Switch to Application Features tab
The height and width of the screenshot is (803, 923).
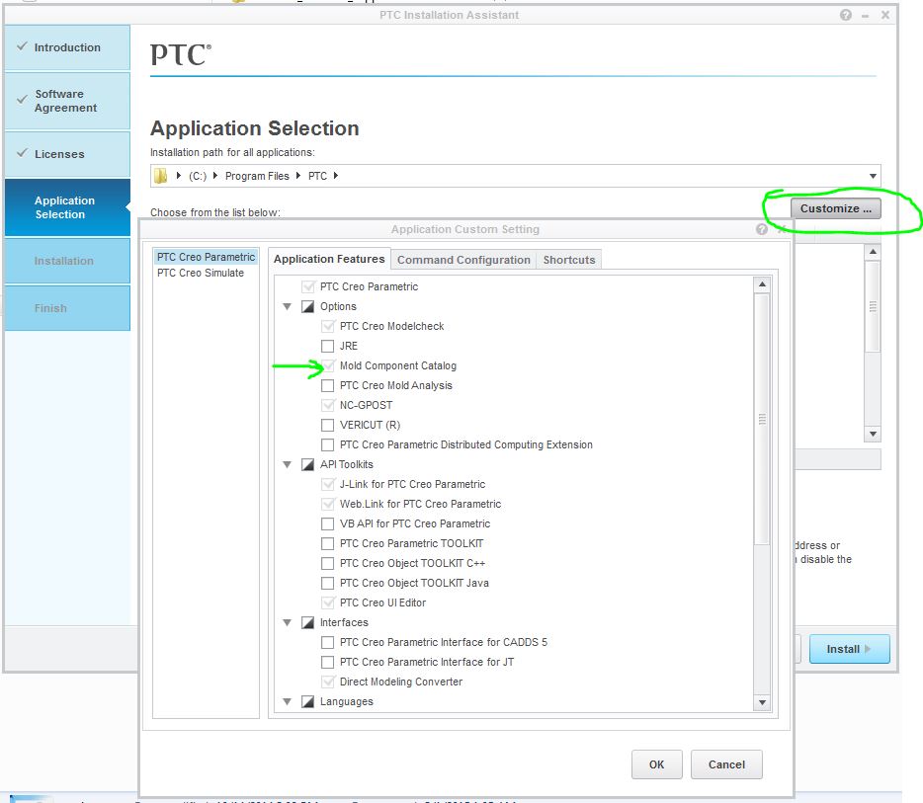click(x=329, y=259)
